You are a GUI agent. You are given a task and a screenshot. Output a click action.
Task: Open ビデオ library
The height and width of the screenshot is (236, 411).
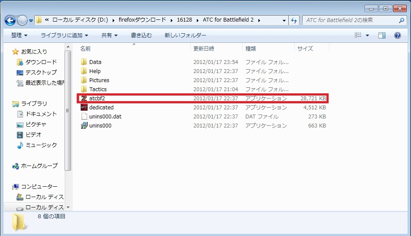[33, 134]
